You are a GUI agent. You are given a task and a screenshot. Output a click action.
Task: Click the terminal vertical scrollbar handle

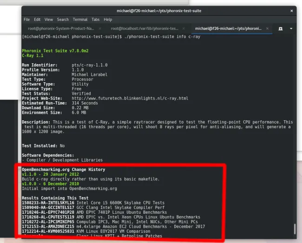[x=295, y=229]
